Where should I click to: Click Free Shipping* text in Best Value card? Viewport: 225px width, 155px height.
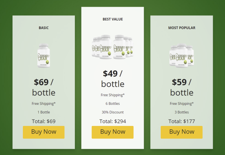[112, 95]
